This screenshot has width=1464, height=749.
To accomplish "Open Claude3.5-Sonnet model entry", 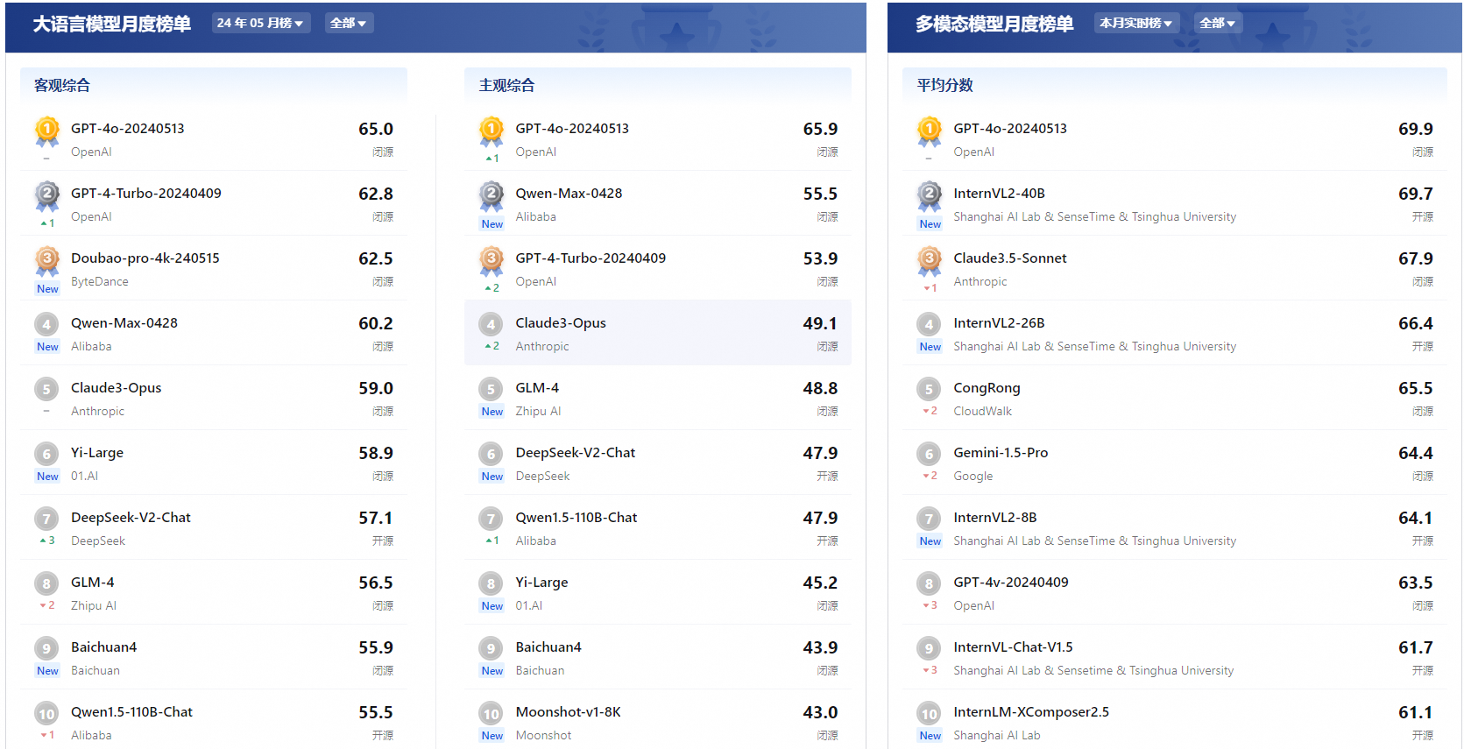I will click(1010, 258).
